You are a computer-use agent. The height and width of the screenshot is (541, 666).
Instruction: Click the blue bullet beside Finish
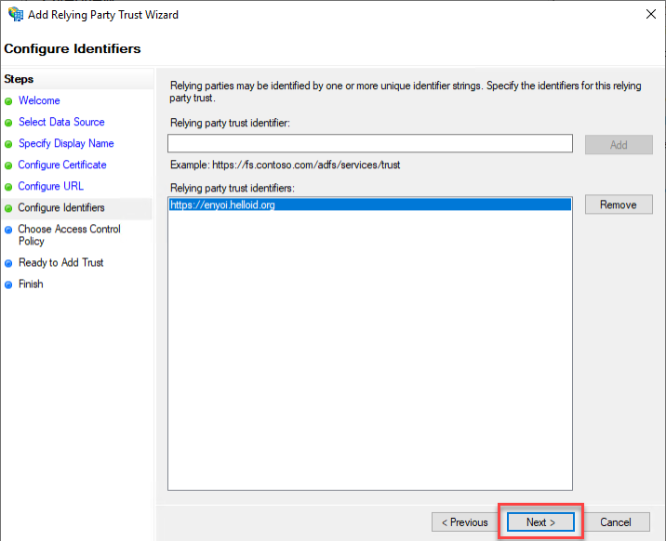pos(8,284)
